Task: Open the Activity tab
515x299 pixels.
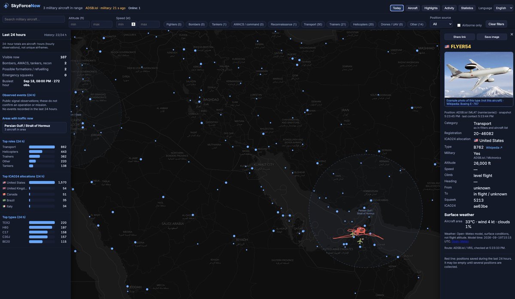Action: point(449,8)
